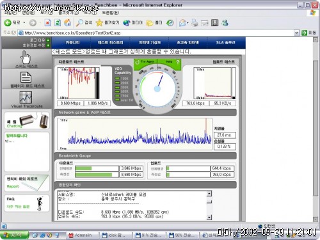Viewport: 320px width, 240px height.
Task: Click the Try Again button on the gauge
Action: click(x=145, y=62)
